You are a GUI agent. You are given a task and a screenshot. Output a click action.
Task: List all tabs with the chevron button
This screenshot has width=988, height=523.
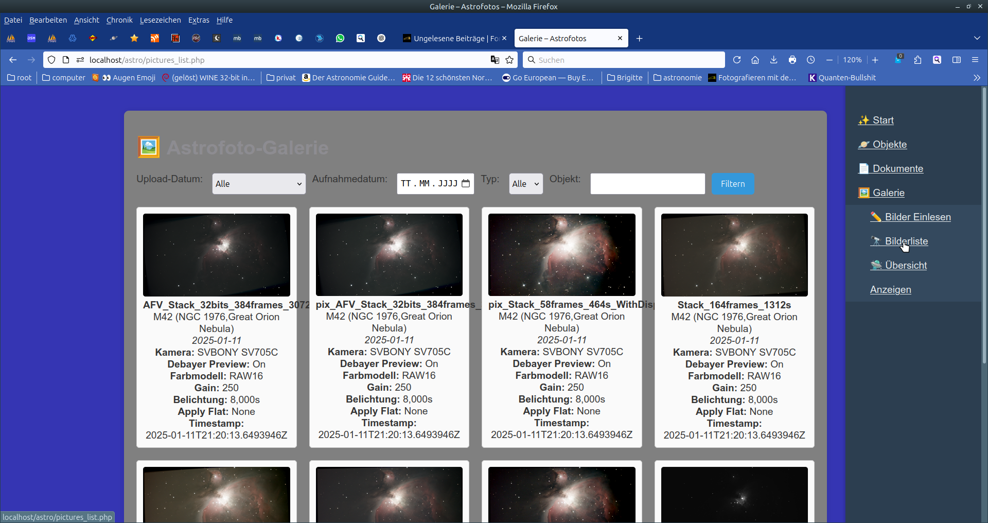click(977, 38)
